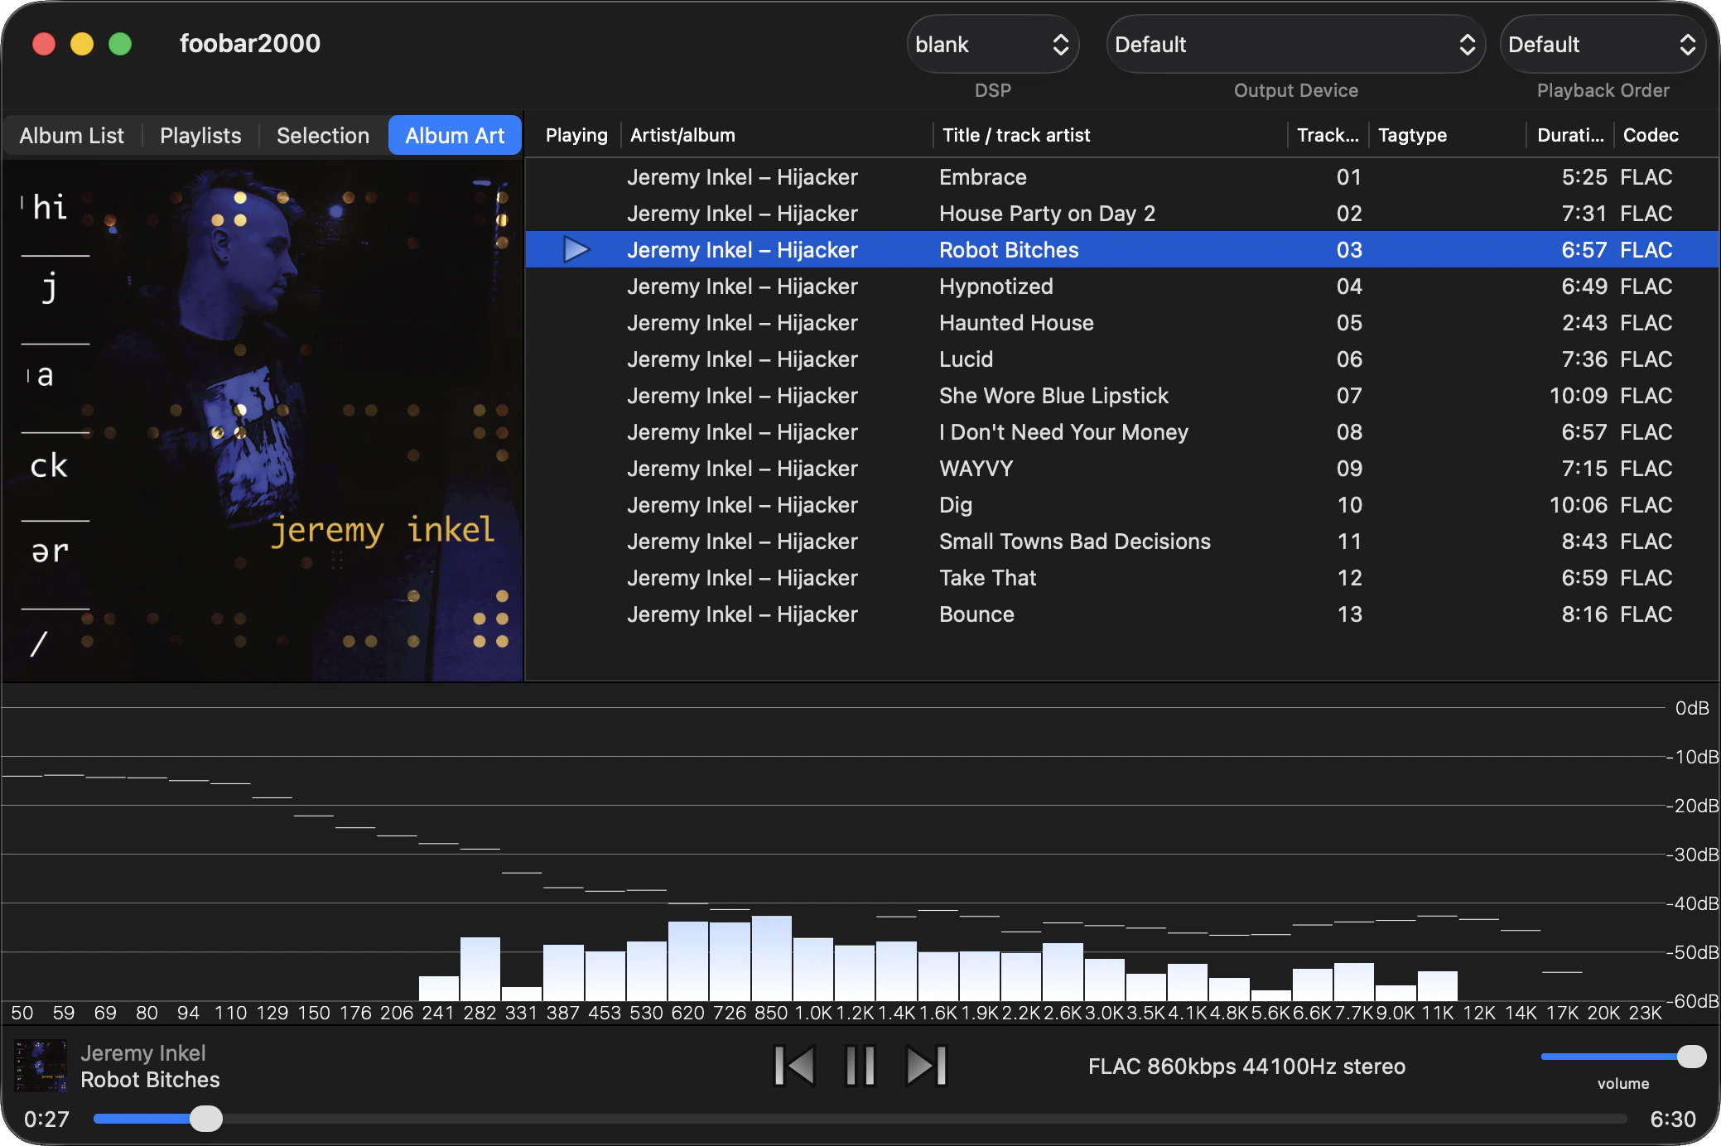The width and height of the screenshot is (1721, 1146).
Task: Sort by the Duration column header
Action: 1569,135
